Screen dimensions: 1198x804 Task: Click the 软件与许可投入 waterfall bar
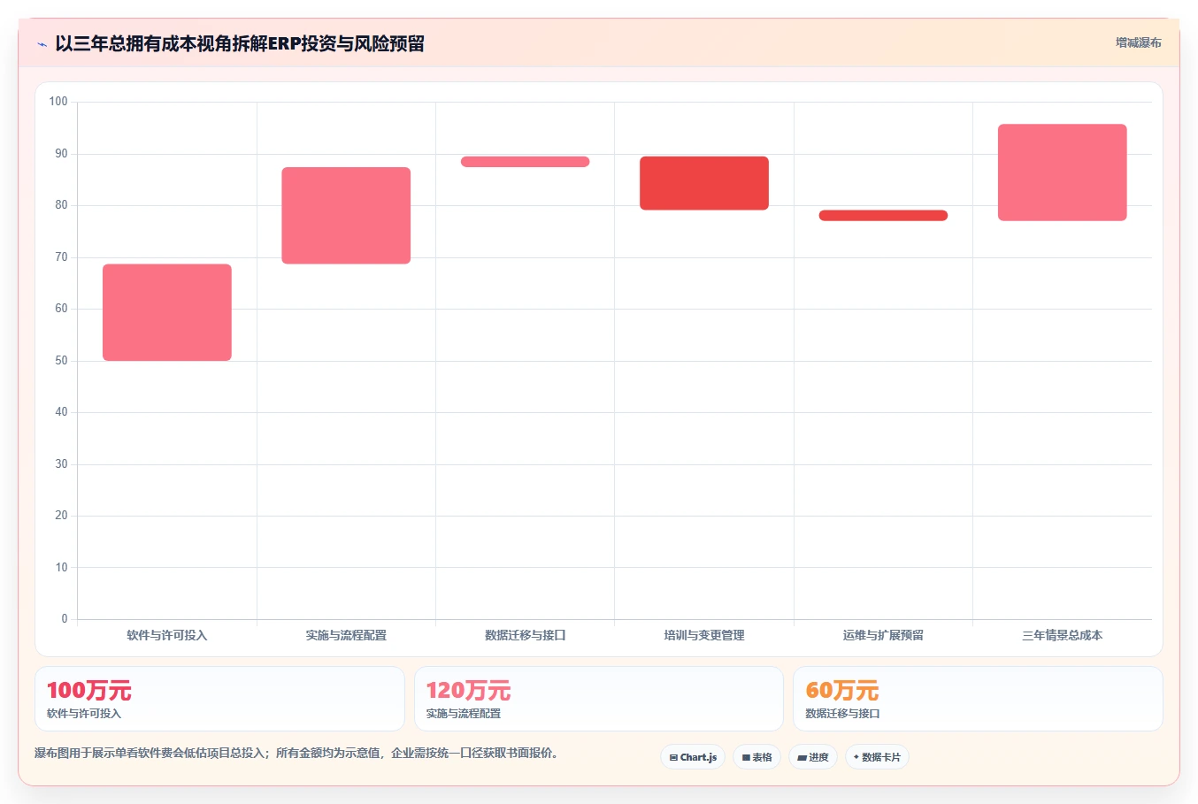tap(167, 312)
